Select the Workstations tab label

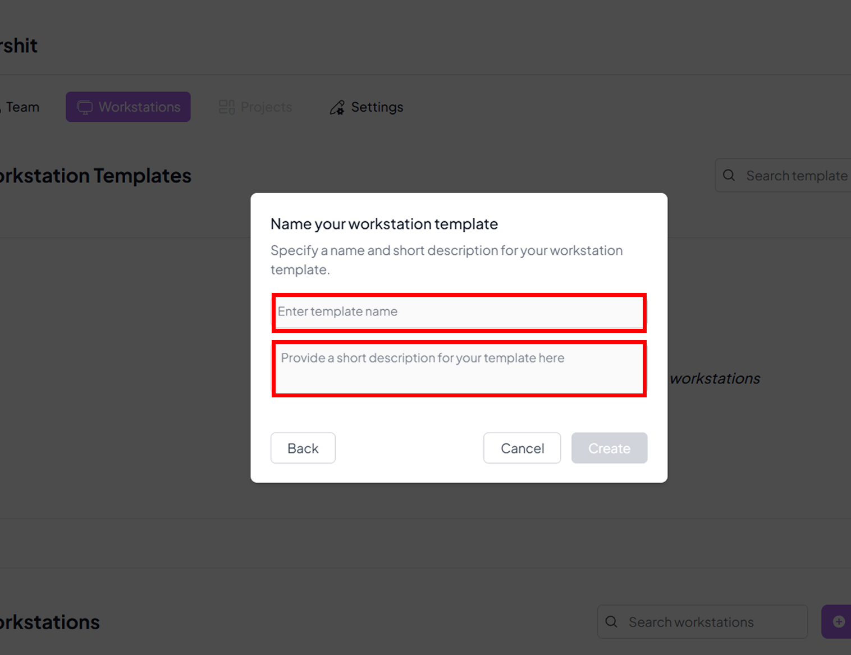coord(139,107)
